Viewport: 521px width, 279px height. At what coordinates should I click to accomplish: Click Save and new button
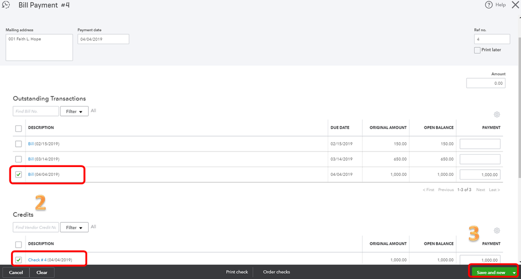pyautogui.click(x=491, y=272)
